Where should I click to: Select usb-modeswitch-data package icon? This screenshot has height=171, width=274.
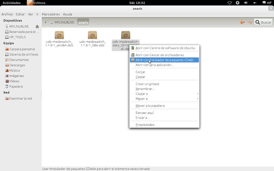[126, 35]
